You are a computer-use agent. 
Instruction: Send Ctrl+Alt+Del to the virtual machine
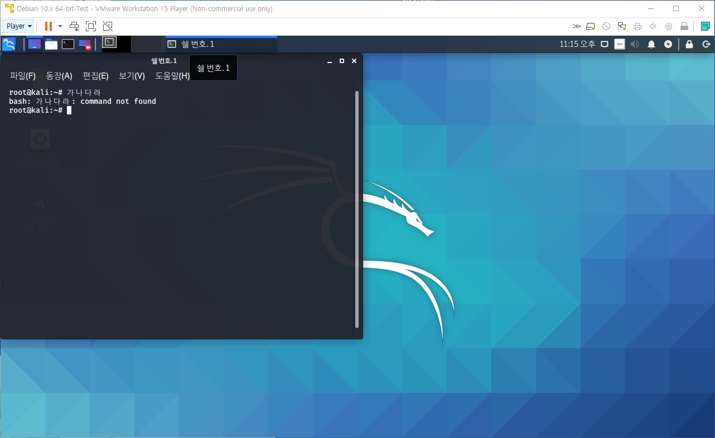pos(74,26)
